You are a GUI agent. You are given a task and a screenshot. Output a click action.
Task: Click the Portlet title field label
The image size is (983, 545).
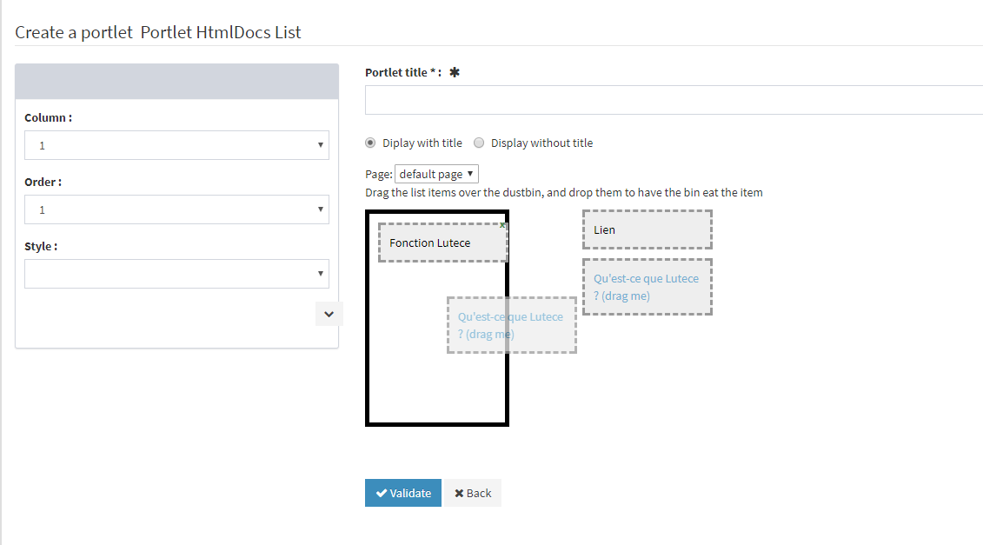coord(402,73)
